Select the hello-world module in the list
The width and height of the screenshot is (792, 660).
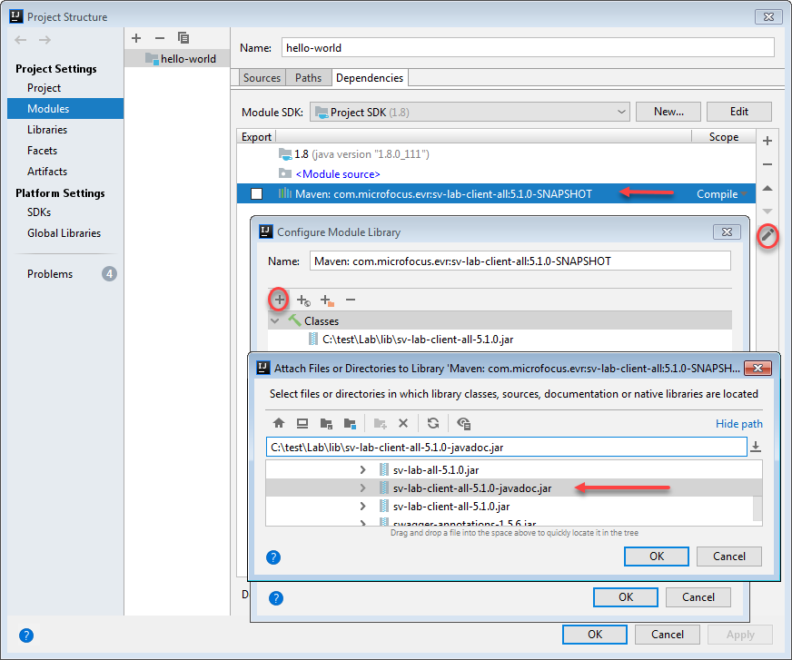(x=177, y=59)
